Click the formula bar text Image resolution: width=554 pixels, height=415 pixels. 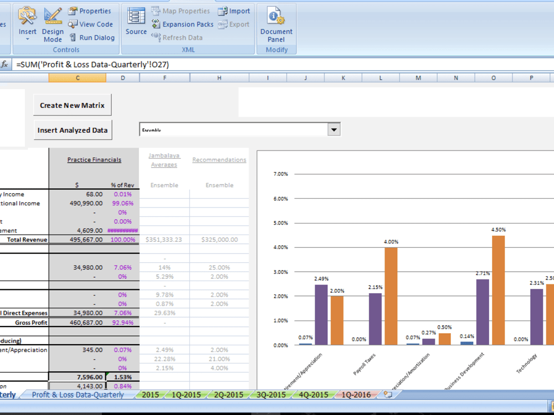tap(93, 65)
